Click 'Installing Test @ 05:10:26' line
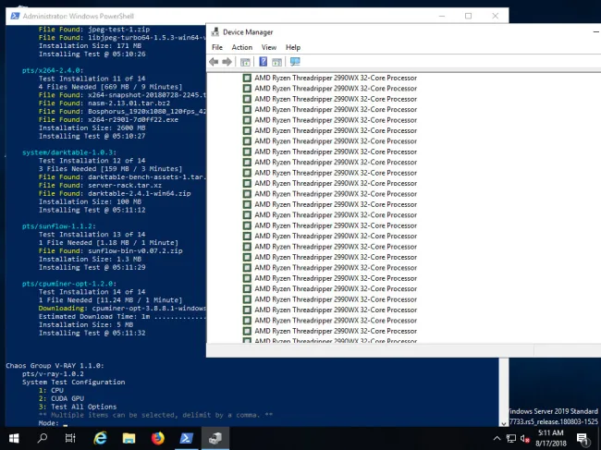The image size is (601, 450). pos(92,54)
